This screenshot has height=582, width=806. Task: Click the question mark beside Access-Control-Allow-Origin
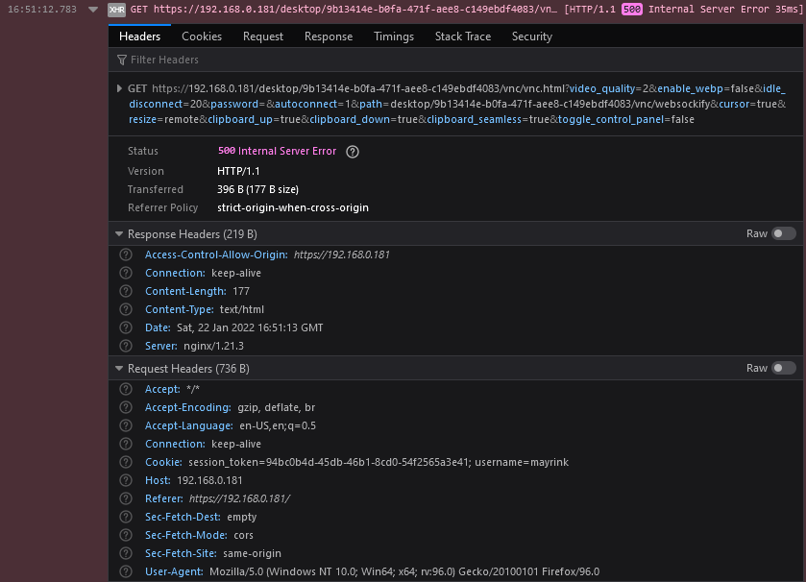point(126,254)
